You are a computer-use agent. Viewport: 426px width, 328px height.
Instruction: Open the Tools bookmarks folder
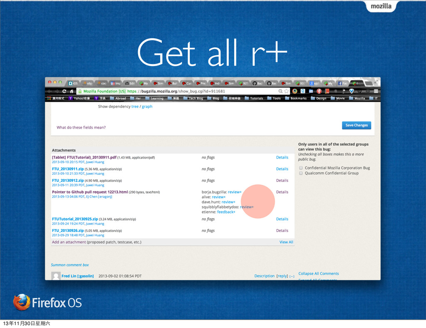click(x=274, y=98)
